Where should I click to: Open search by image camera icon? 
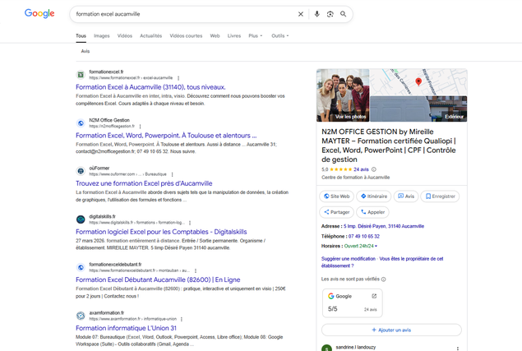[x=330, y=14]
